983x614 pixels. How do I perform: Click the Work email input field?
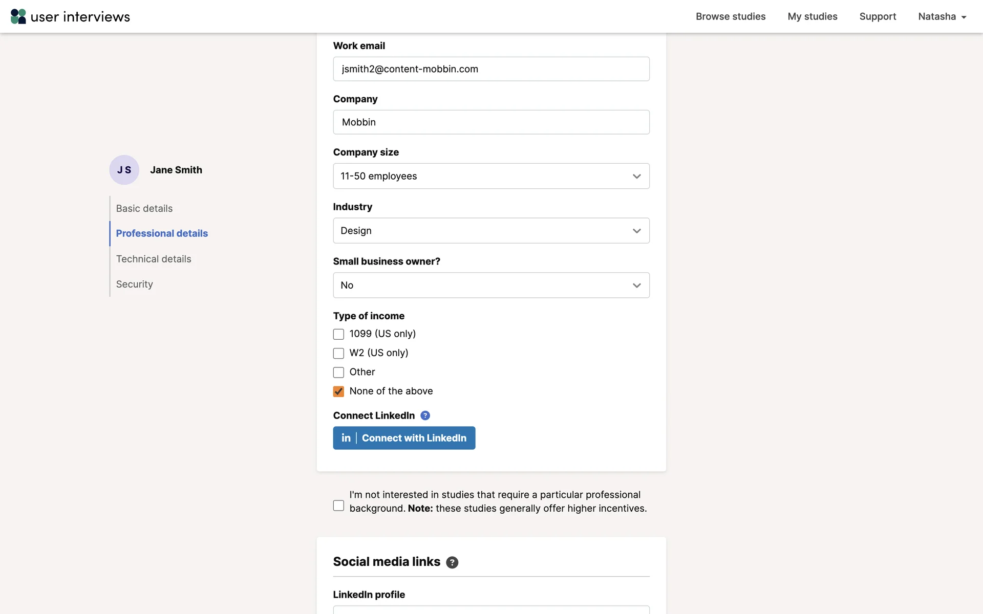click(x=491, y=69)
